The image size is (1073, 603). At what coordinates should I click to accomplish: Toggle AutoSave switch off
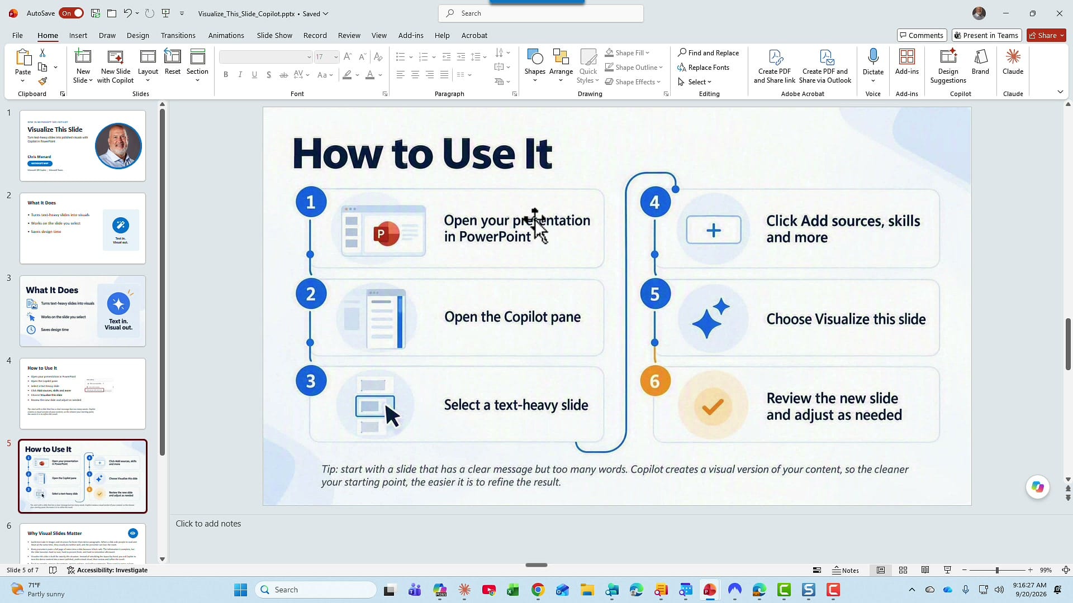pos(72,13)
